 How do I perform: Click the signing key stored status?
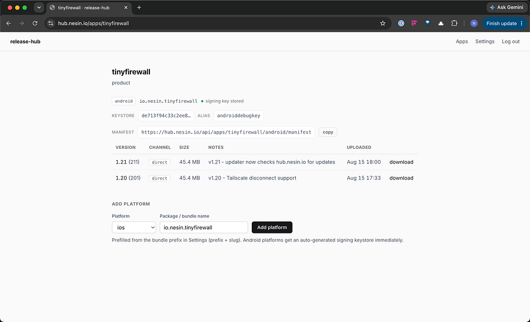point(223,101)
